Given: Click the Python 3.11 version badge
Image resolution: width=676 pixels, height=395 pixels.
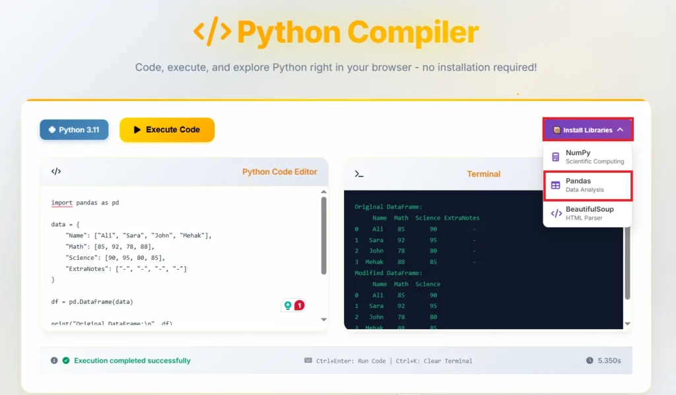Looking at the screenshot, I should pyautogui.click(x=74, y=130).
